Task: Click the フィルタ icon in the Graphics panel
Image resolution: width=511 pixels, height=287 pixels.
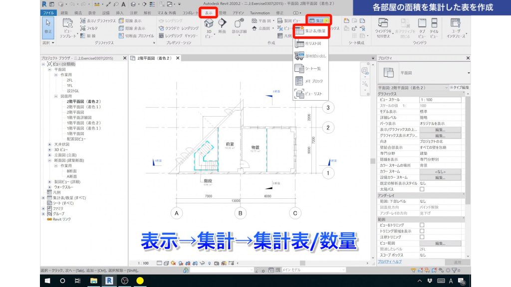Action: point(83,28)
